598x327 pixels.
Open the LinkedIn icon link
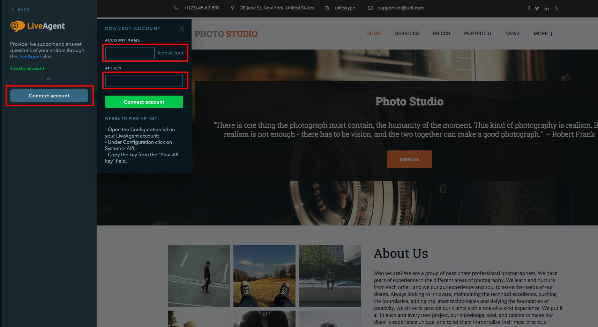pyautogui.click(x=546, y=8)
